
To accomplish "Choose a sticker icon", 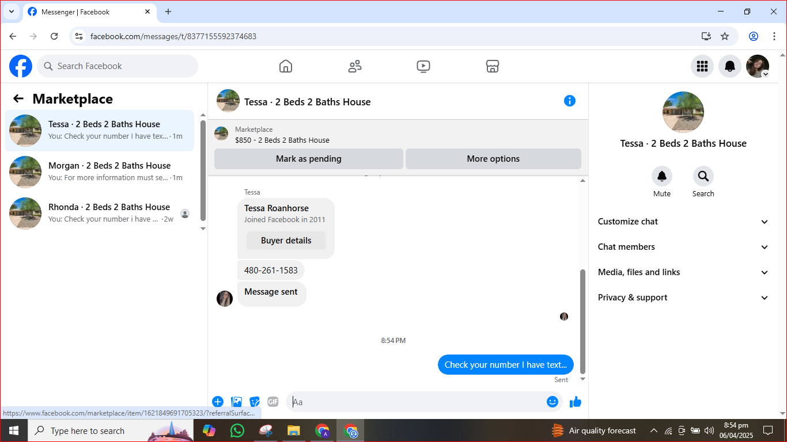I will [x=255, y=402].
